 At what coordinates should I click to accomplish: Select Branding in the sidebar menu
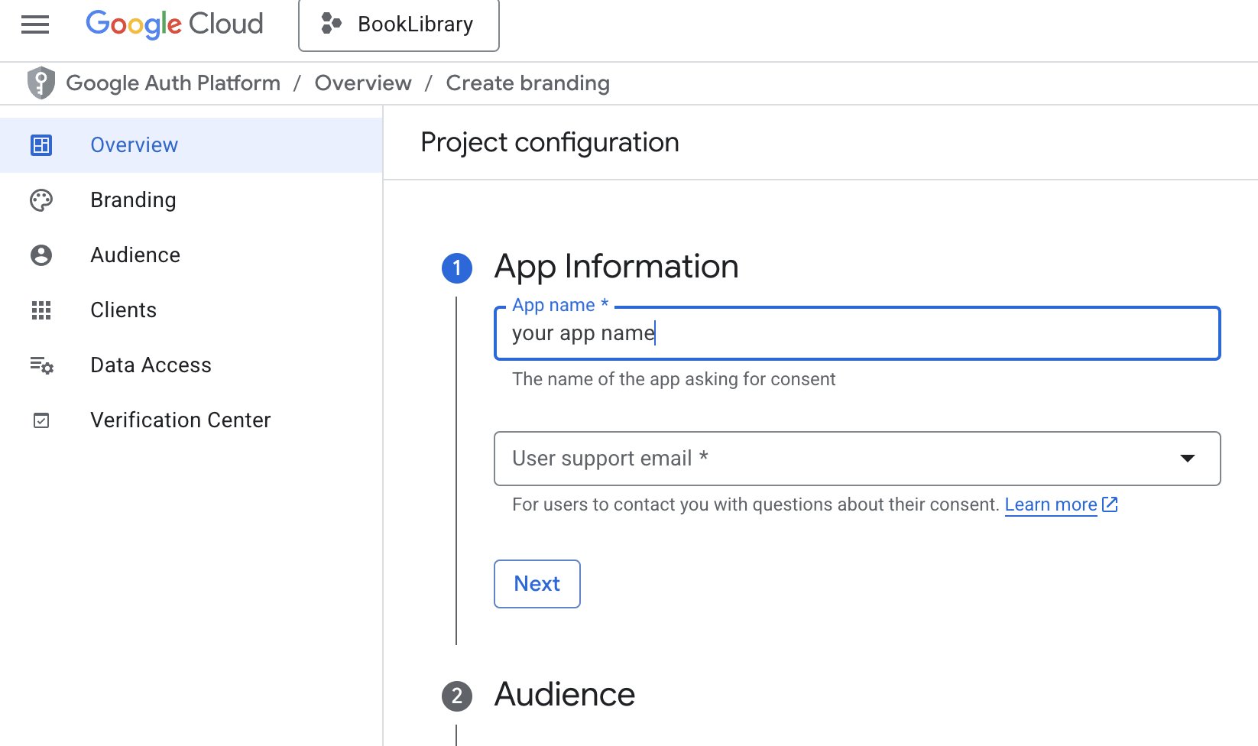(133, 200)
